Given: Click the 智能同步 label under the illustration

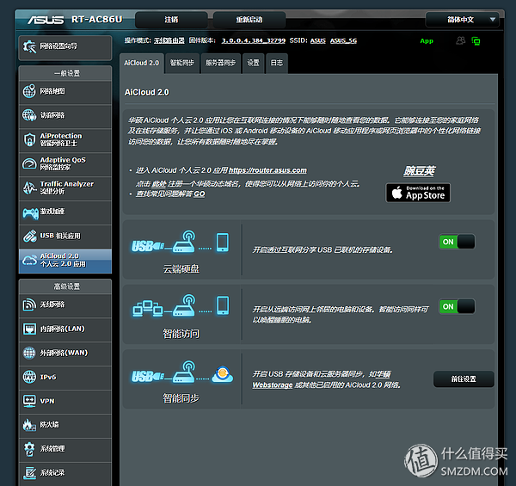Looking at the screenshot, I should pos(181,398).
